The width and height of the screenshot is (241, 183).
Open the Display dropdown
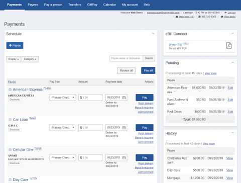click(14, 59)
